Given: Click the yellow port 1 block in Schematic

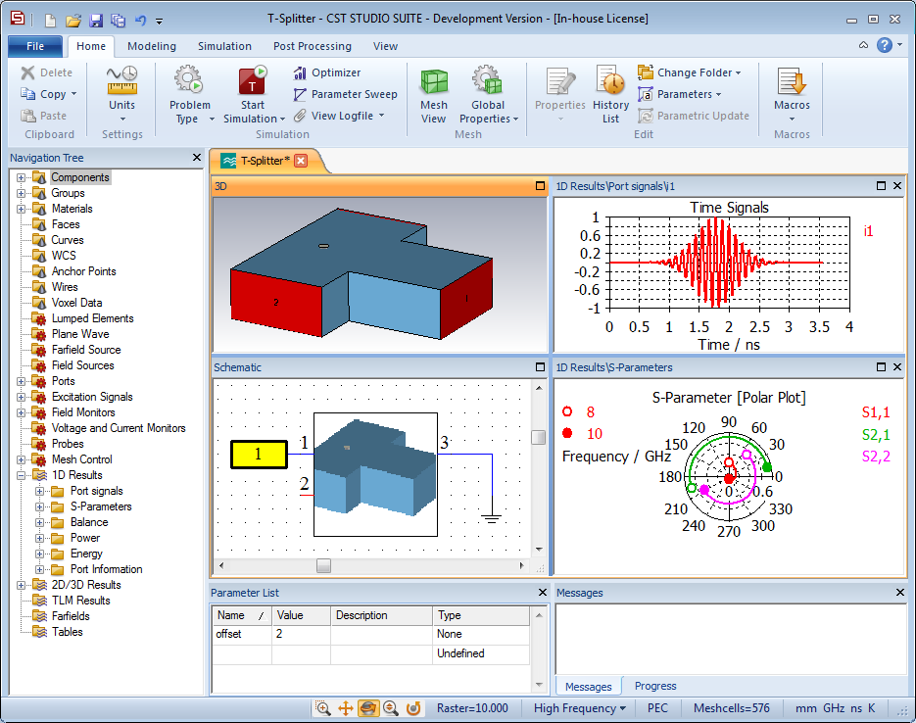Looking at the screenshot, I should [259, 455].
